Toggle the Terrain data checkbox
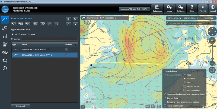The width and height of the screenshot is (217, 109). point(165,98)
